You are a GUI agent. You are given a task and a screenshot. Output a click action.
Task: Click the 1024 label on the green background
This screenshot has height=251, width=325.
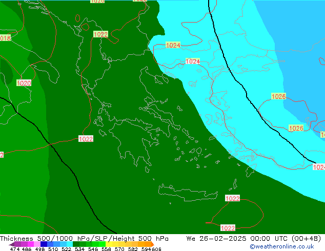coord(173,45)
